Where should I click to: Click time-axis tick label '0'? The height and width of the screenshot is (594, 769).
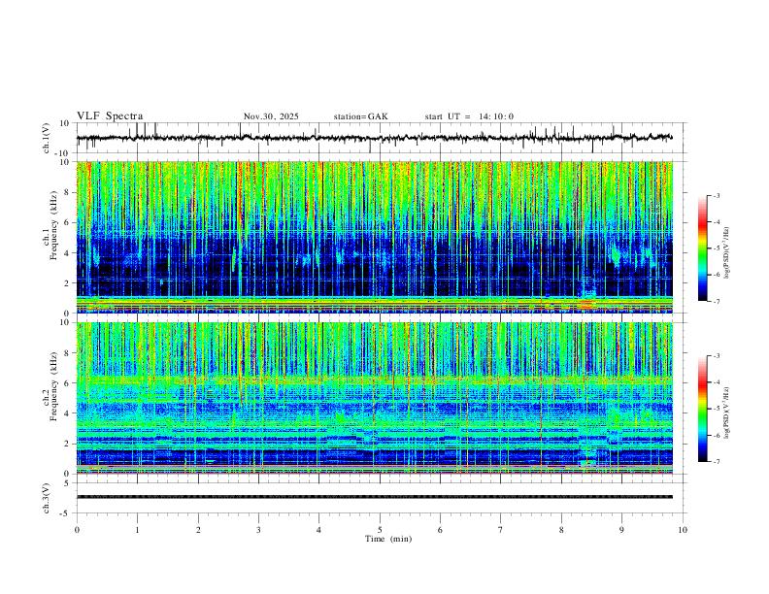(77, 530)
